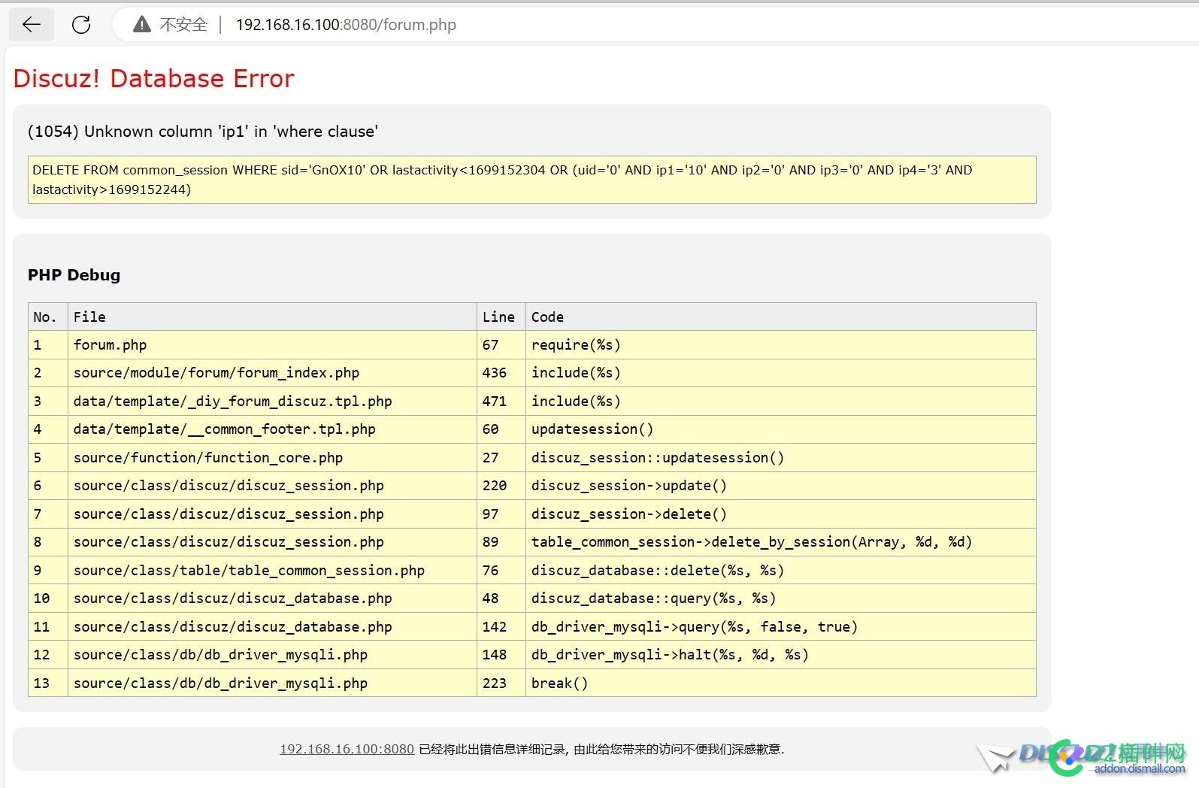Image resolution: width=1199 pixels, height=788 pixels.
Task: Click line number 220 cell
Action: click(x=501, y=486)
